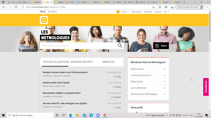Open File Explorer from taskbar
Image resolution: width=211 pixels, height=118 pixels.
[x=78, y=115]
